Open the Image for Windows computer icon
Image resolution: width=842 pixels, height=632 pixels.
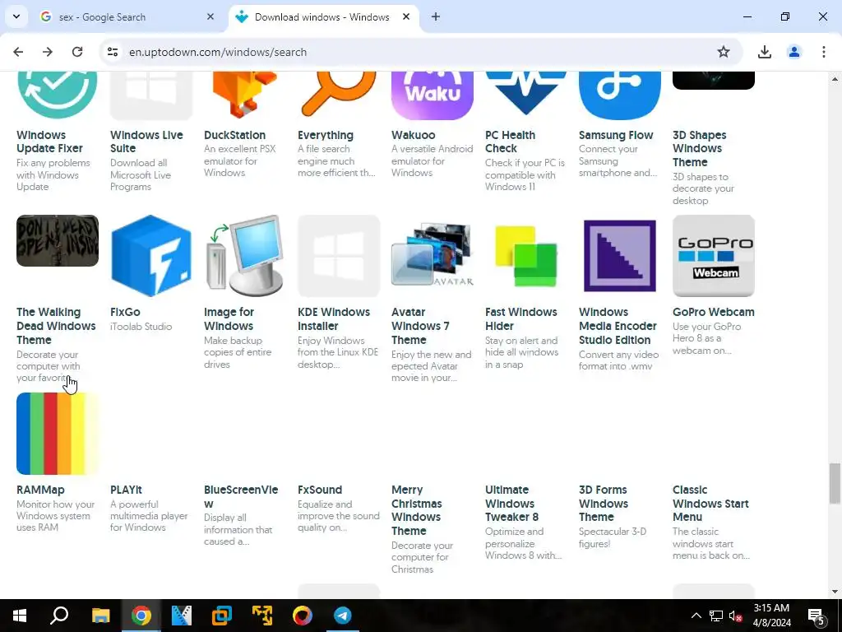(x=245, y=256)
